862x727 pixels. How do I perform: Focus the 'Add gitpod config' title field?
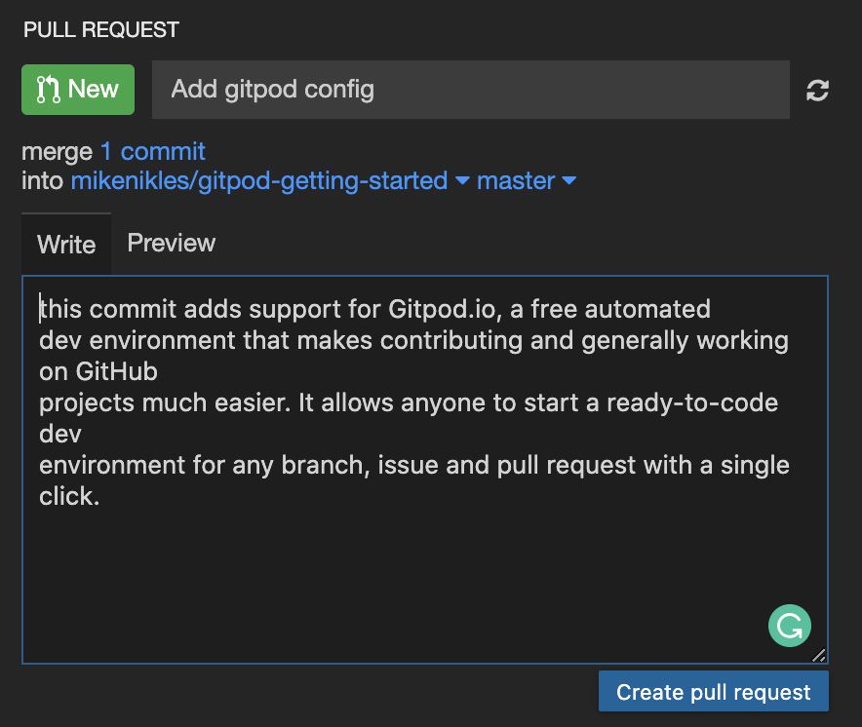[470, 90]
